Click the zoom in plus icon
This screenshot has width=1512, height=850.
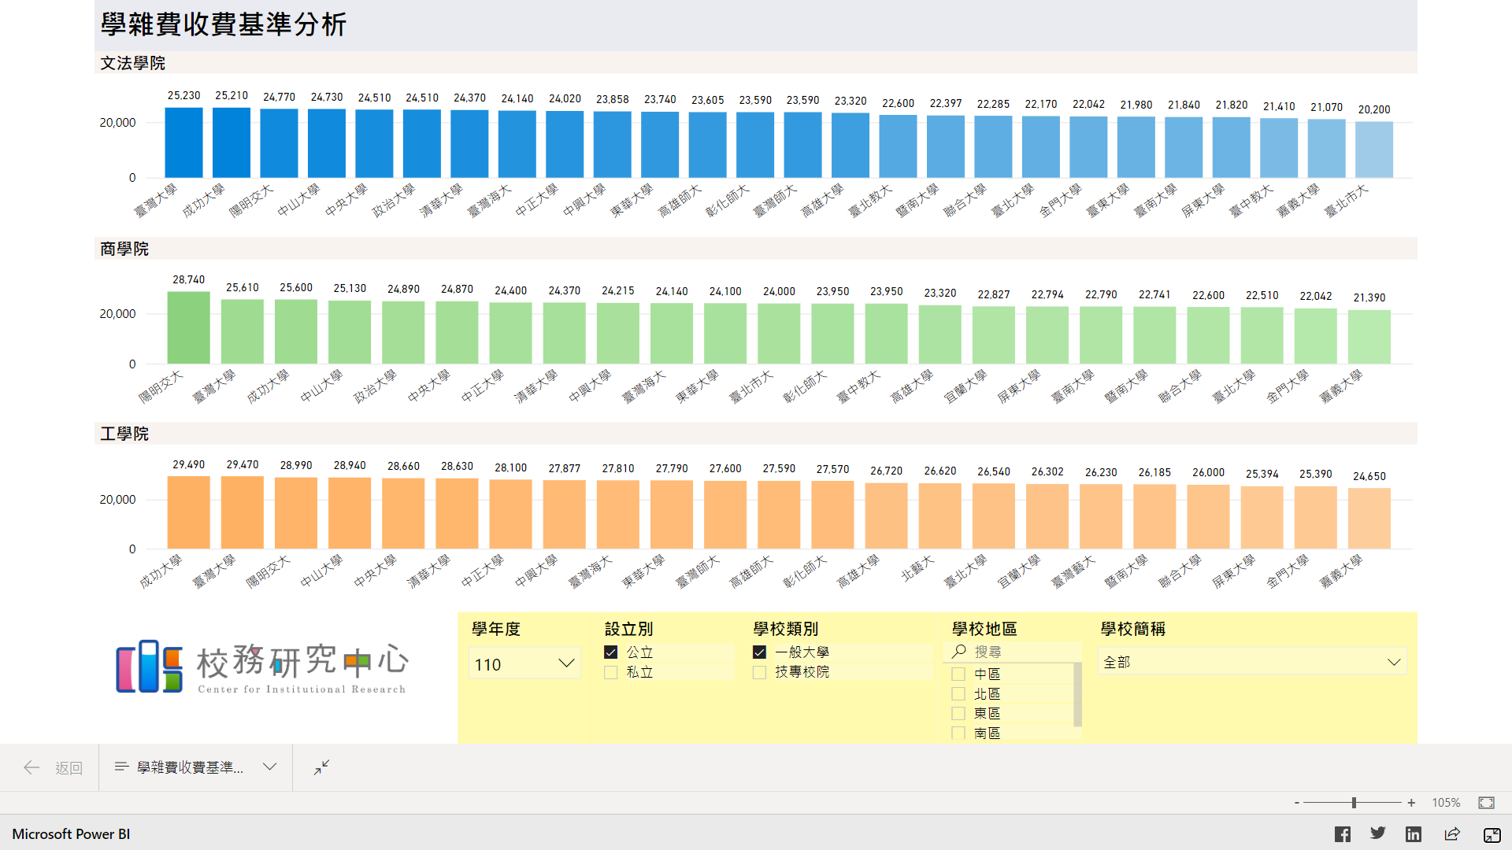[1411, 803]
